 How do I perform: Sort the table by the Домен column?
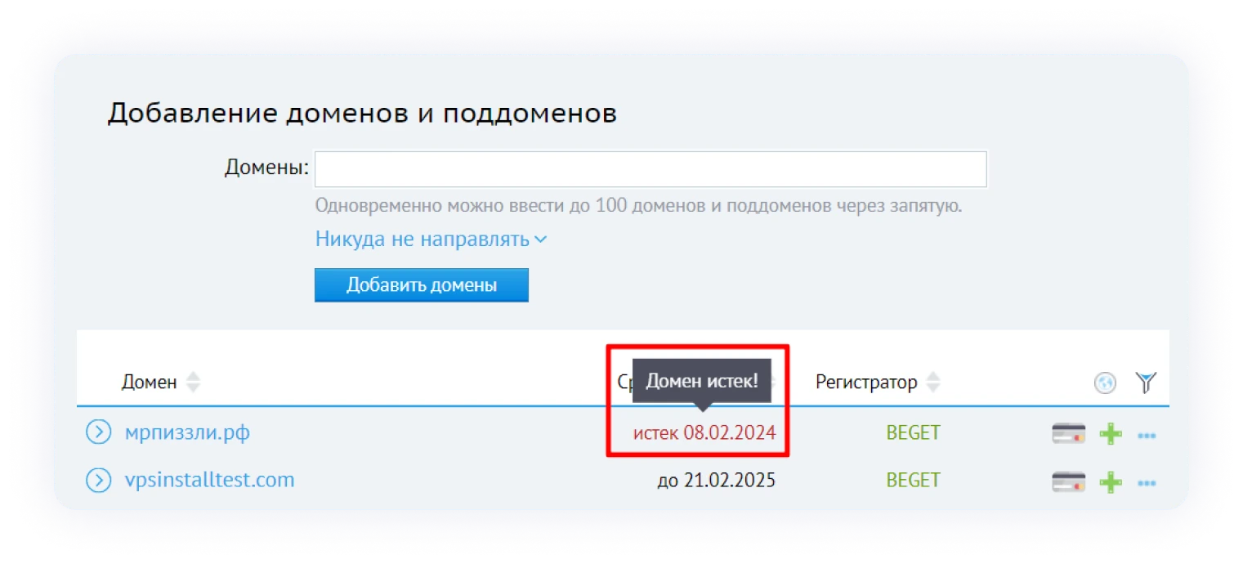click(x=191, y=381)
